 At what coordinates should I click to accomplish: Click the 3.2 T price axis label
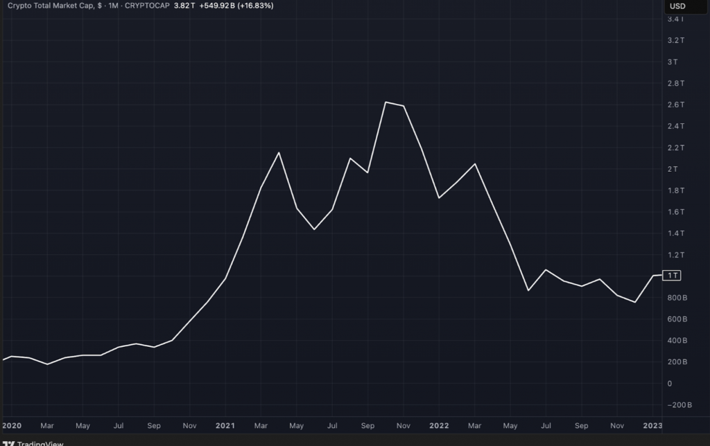coord(675,40)
